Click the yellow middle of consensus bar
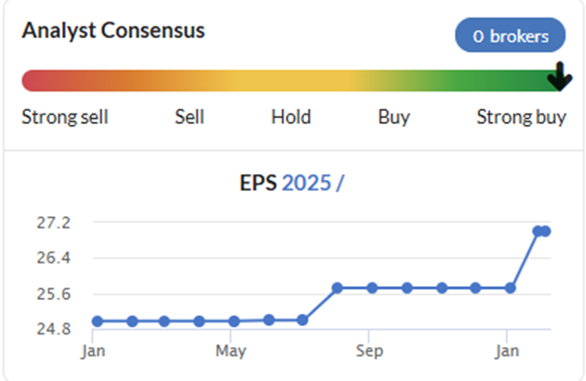Viewport: 586px width, 381px height. pyautogui.click(x=291, y=80)
